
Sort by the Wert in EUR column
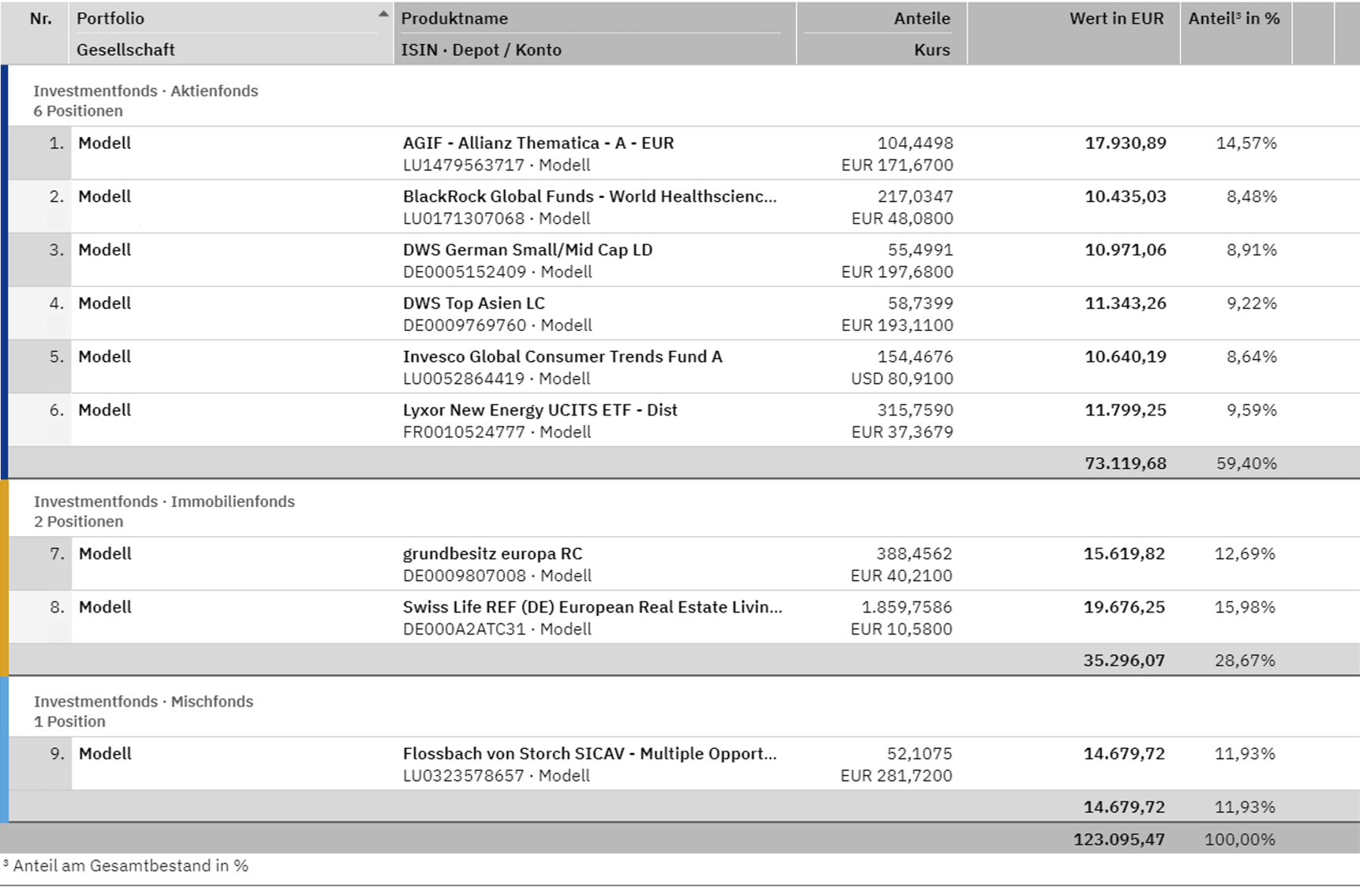(1115, 18)
